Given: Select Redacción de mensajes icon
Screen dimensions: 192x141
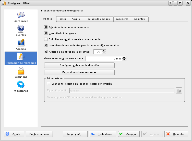Looking at the screenshot, I should (x=21, y=56).
